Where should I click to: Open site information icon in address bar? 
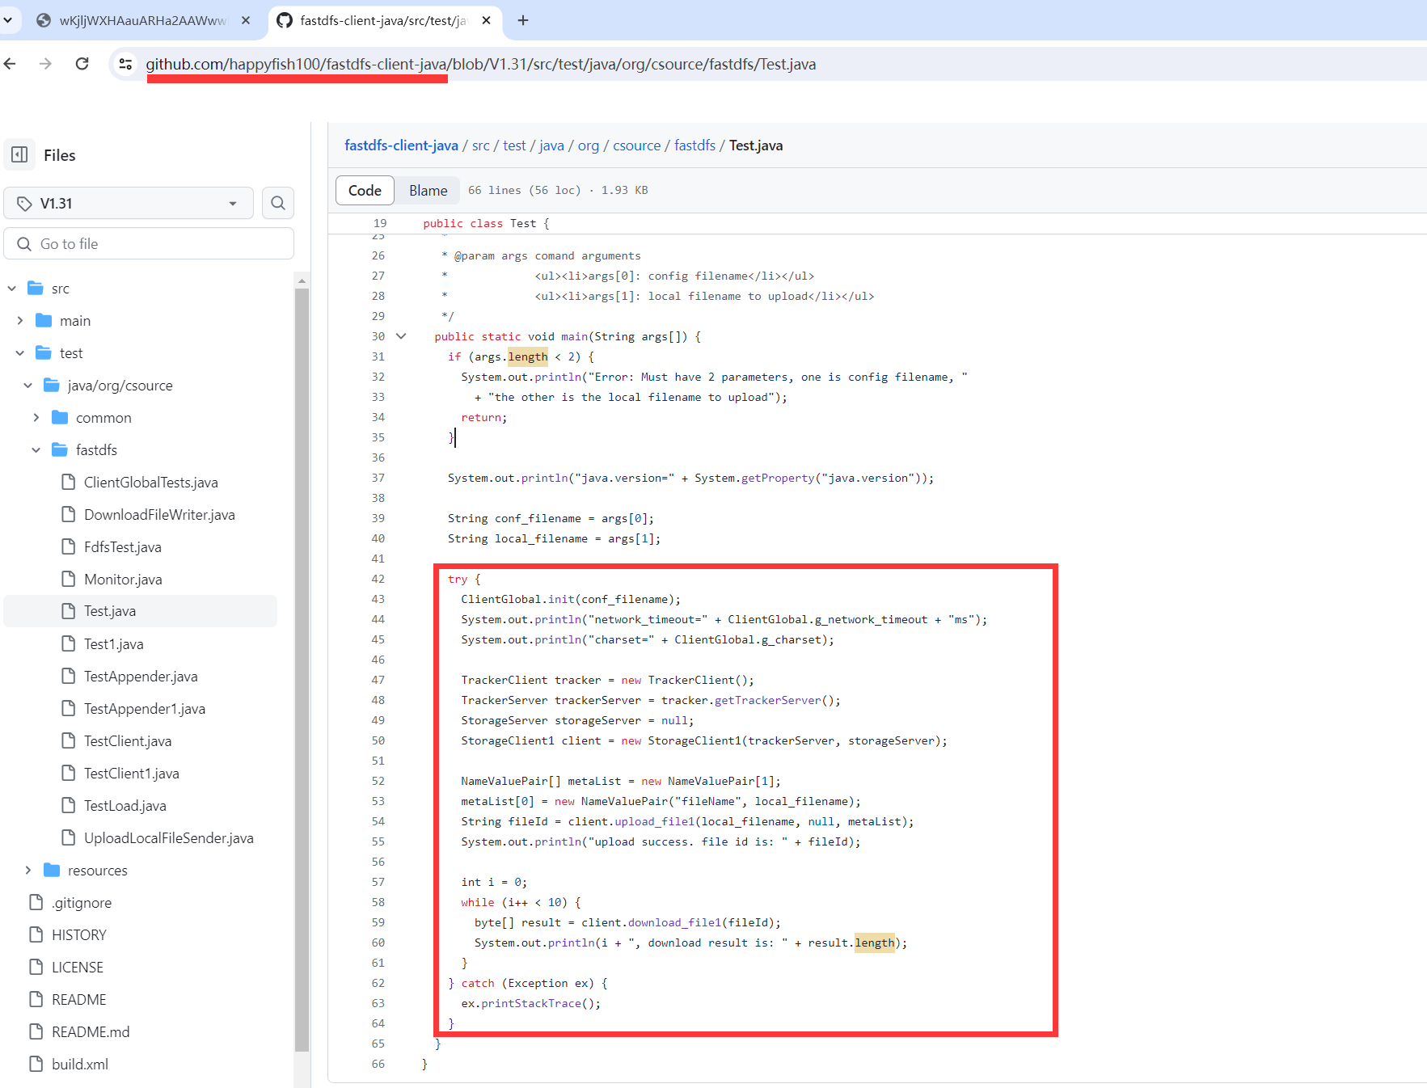click(125, 64)
